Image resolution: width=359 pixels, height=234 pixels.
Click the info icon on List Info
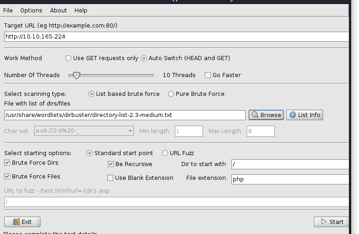[x=293, y=115]
